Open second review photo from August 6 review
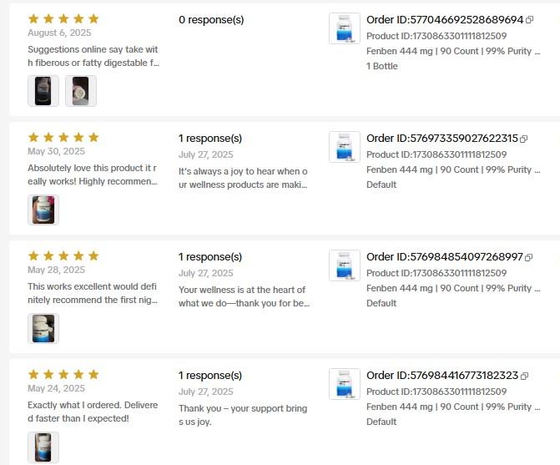Viewport: 560px width, 465px height. [x=81, y=91]
